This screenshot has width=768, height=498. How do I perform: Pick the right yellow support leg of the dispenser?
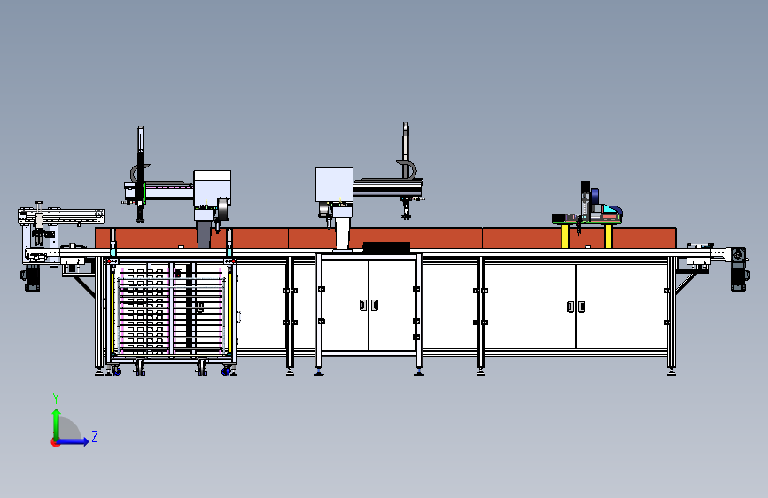tap(609, 237)
